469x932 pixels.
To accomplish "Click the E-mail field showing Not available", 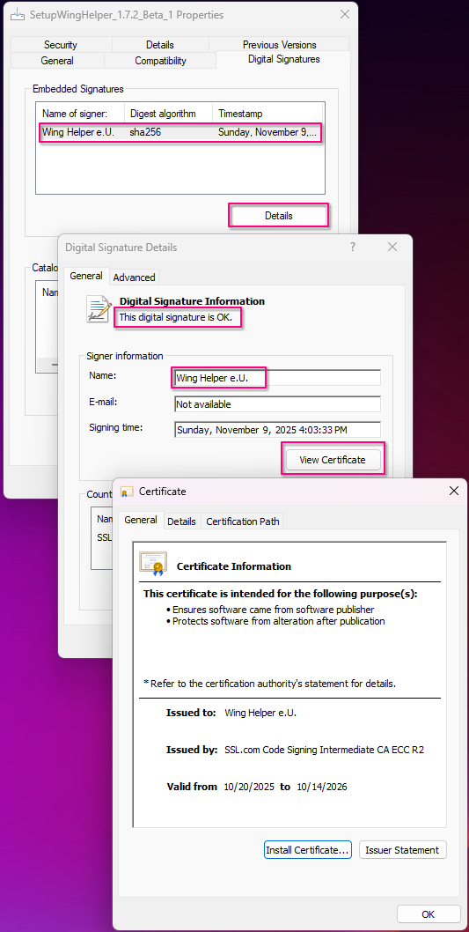I will click(x=277, y=404).
